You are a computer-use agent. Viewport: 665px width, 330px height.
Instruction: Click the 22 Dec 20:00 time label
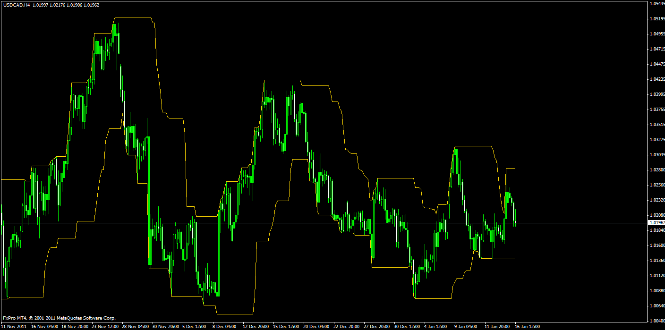click(x=347, y=326)
